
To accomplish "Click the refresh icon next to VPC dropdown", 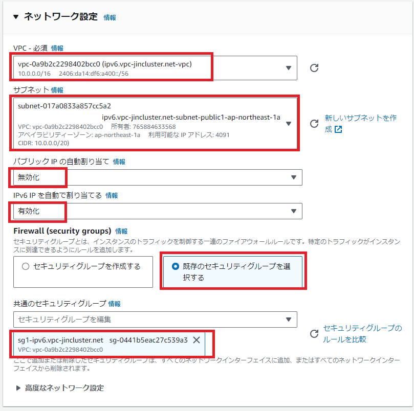I will (x=314, y=68).
